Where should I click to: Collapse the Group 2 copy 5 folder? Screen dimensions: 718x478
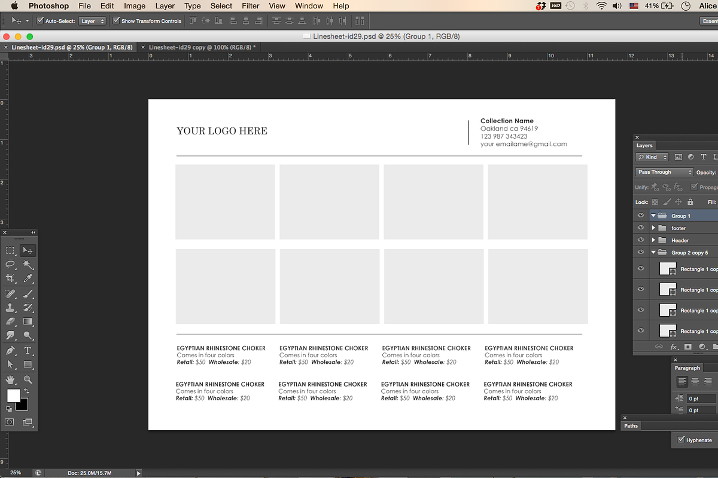click(x=653, y=253)
